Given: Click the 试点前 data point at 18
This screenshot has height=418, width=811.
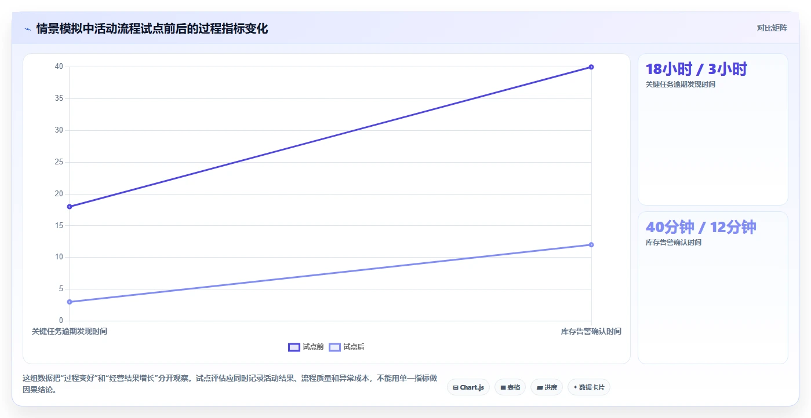Looking at the screenshot, I should click(70, 207).
